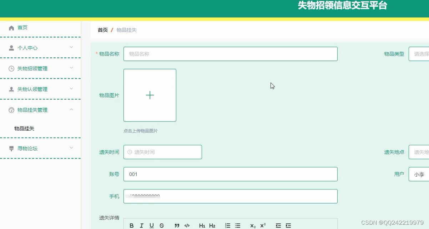Click the 点击上传物品图片 hint text
Image resolution: width=429 pixels, height=229 pixels.
tap(141, 131)
